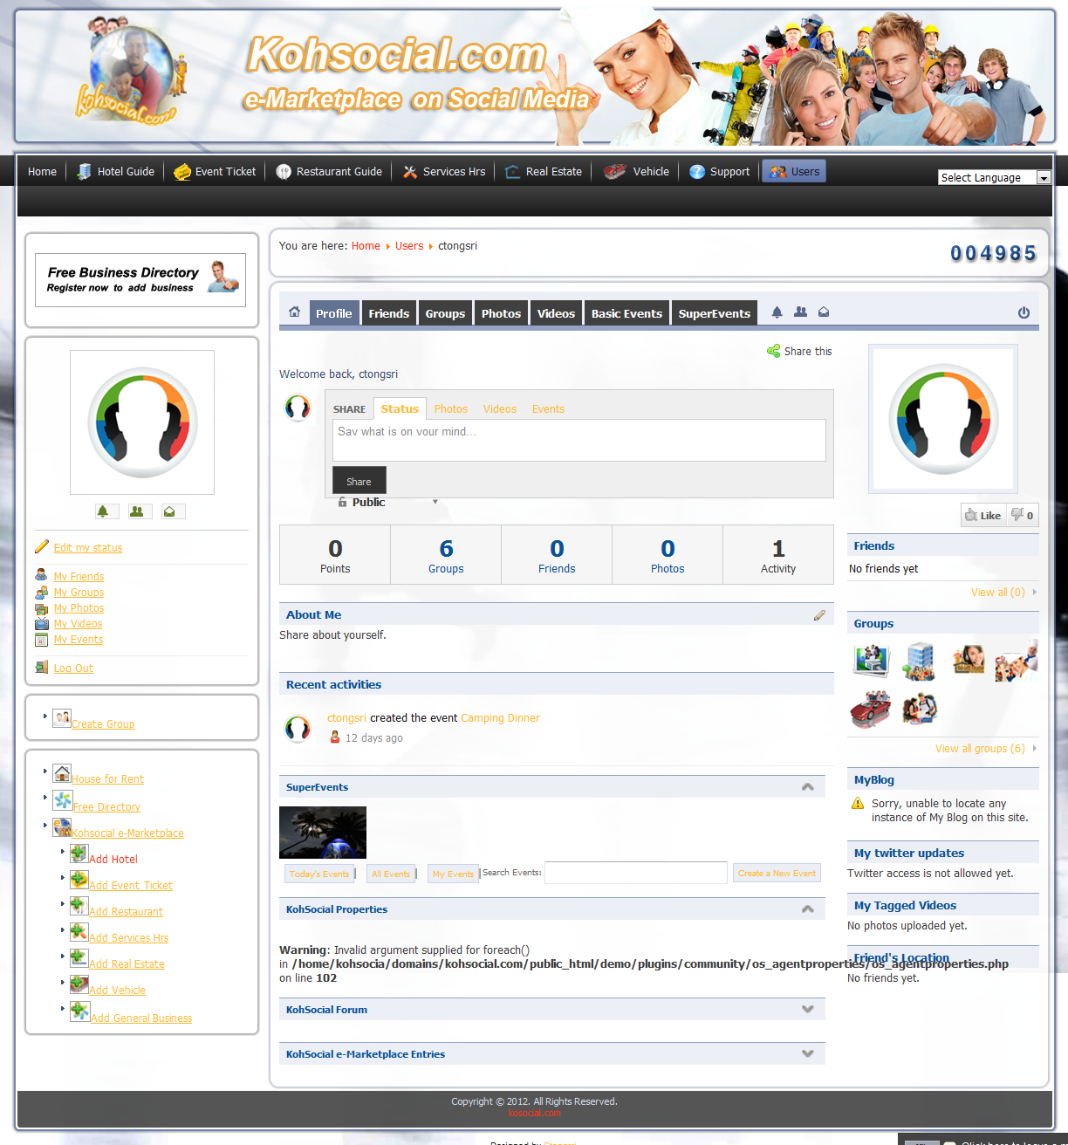The width and height of the screenshot is (1068, 1145).
Task: Click the SuperEvents night palm thumbnail
Action: 323,833
